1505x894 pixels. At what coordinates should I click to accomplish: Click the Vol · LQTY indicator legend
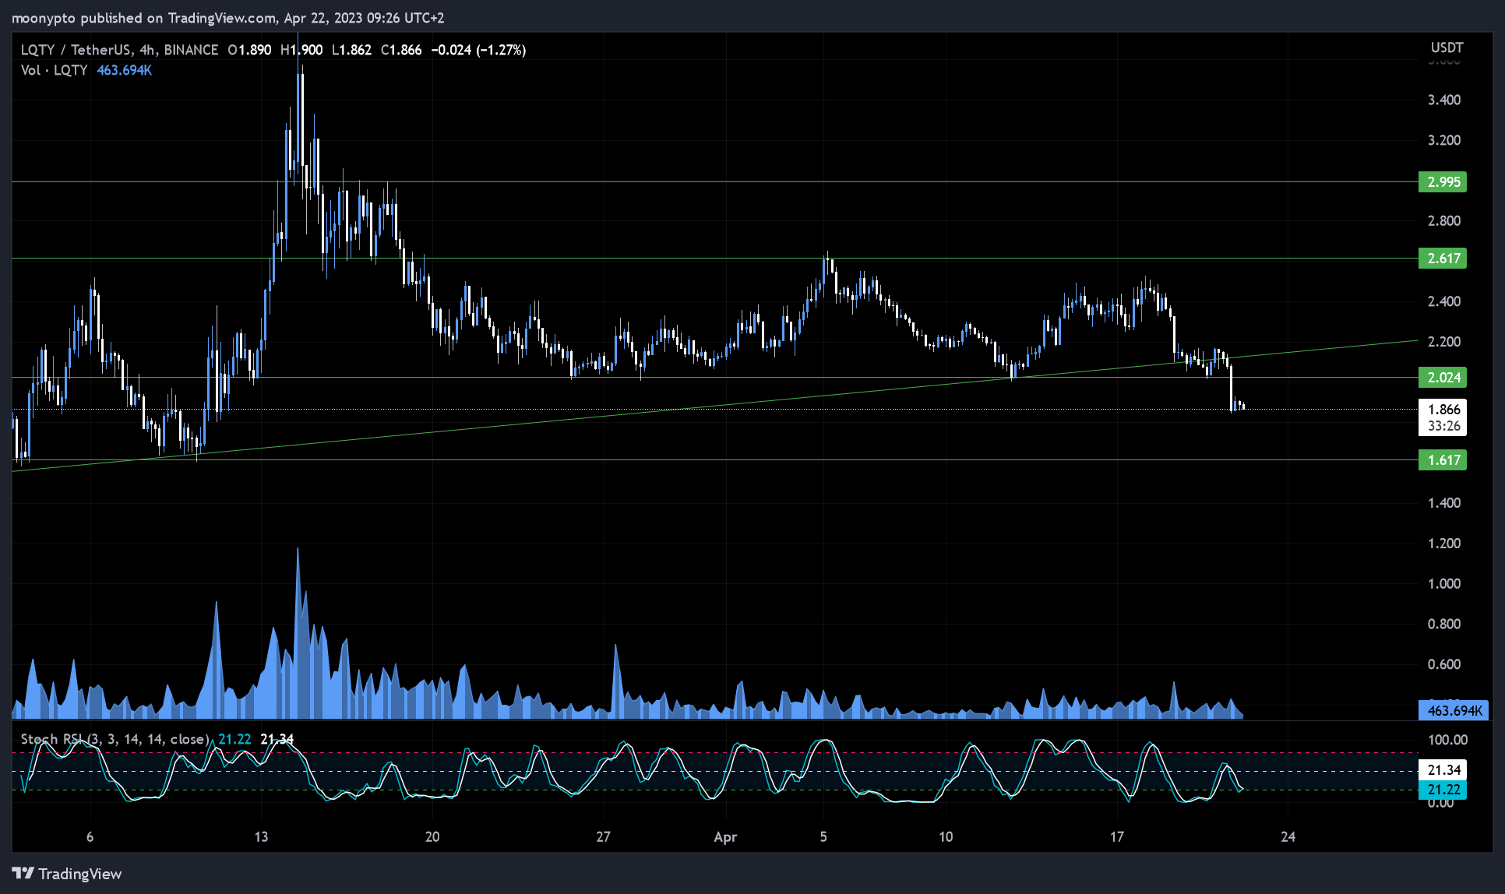(x=54, y=70)
